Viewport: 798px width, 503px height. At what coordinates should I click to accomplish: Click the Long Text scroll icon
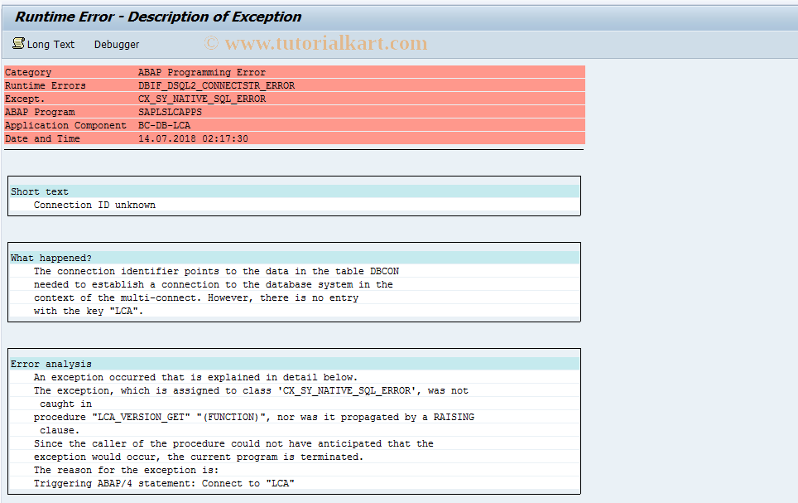[18, 43]
